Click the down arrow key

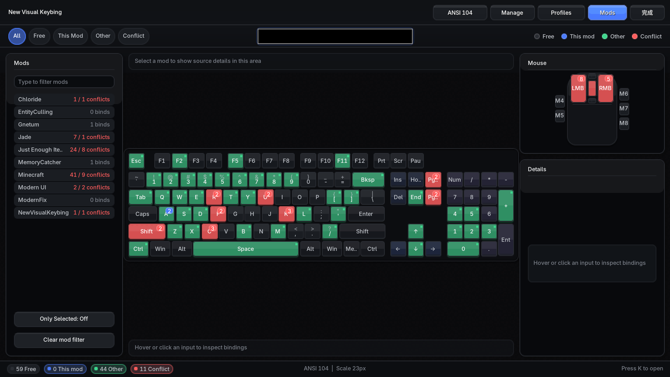tap(416, 249)
